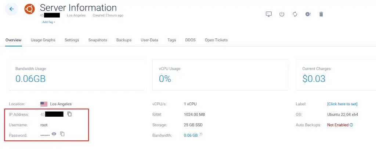Stop the server with the power icon

coord(282,14)
